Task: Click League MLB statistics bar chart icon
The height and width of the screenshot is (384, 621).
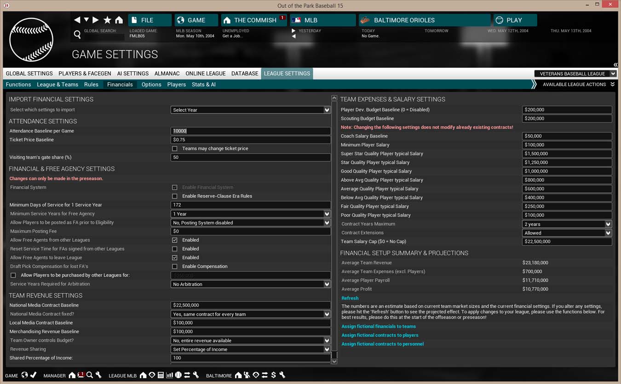Action: (169, 375)
